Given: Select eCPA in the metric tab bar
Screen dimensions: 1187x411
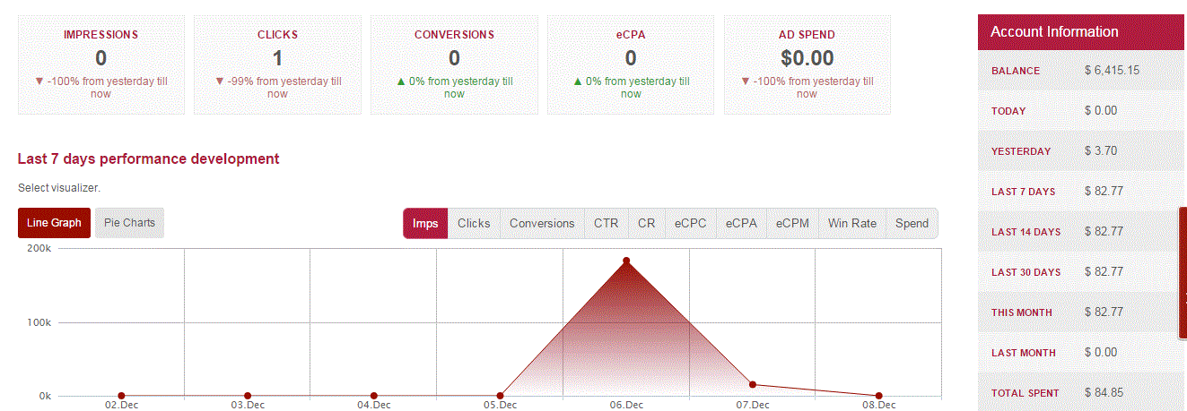Looking at the screenshot, I should tap(742, 223).
